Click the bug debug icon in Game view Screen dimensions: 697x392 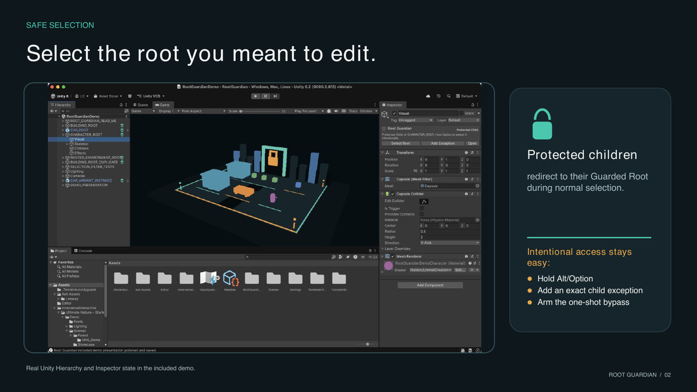pyautogui.click(x=329, y=111)
